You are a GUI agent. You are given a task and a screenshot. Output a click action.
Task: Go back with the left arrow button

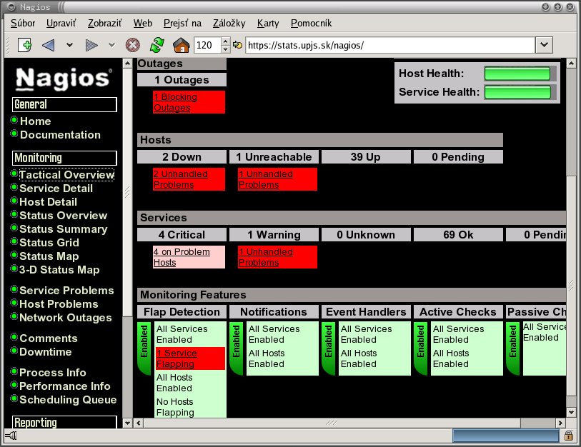49,45
